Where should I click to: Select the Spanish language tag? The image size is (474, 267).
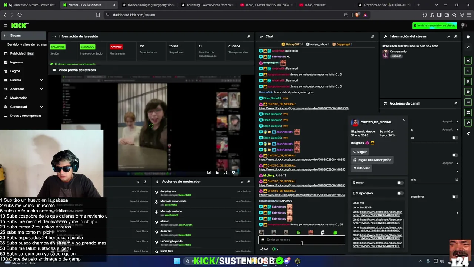tap(396, 56)
